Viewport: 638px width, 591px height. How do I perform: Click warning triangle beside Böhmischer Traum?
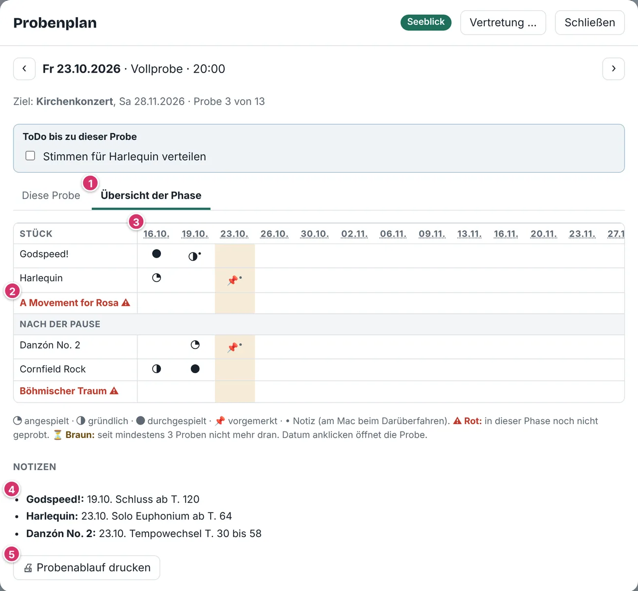[114, 391]
